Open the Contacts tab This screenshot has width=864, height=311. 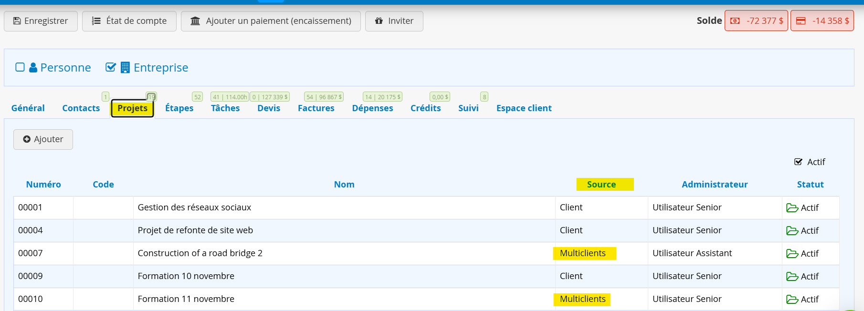(x=81, y=108)
